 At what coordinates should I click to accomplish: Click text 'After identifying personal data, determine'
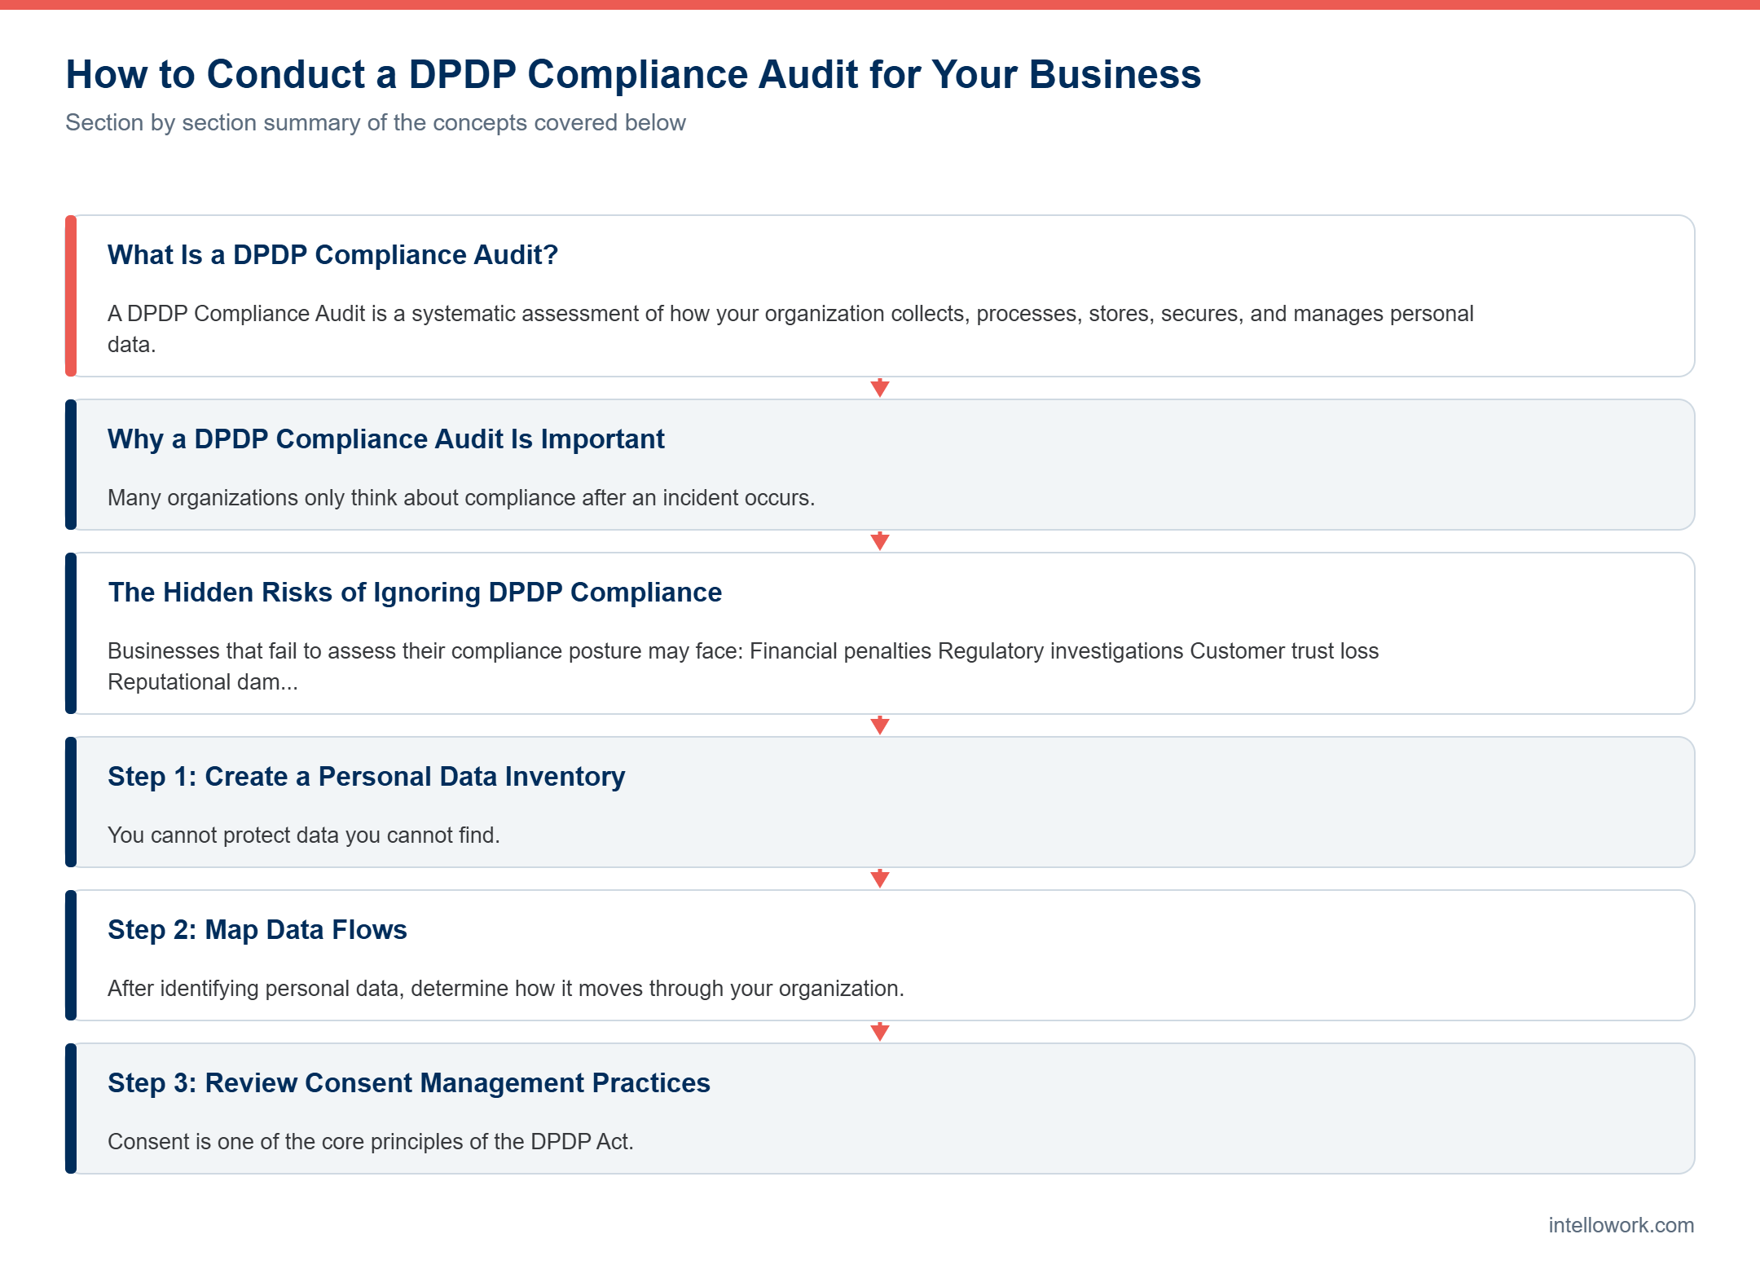[506, 989]
